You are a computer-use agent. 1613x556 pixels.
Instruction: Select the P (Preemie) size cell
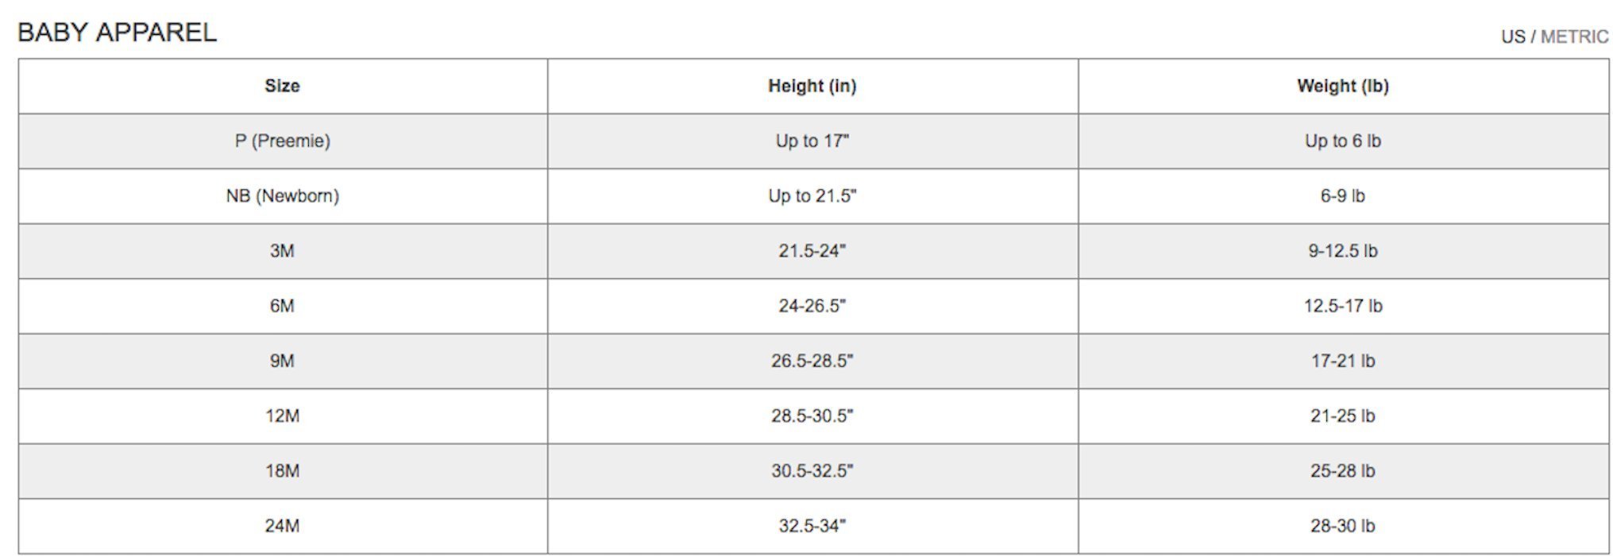pos(282,141)
